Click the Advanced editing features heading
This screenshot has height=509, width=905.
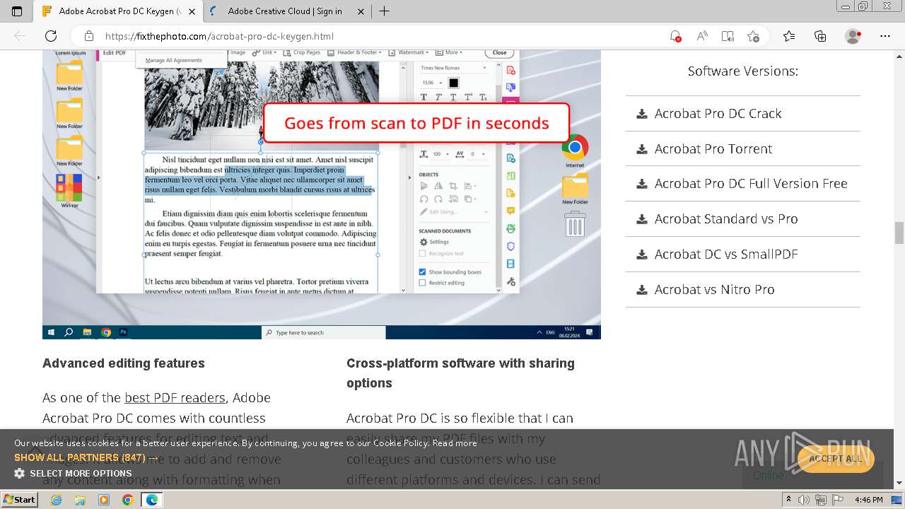point(124,363)
